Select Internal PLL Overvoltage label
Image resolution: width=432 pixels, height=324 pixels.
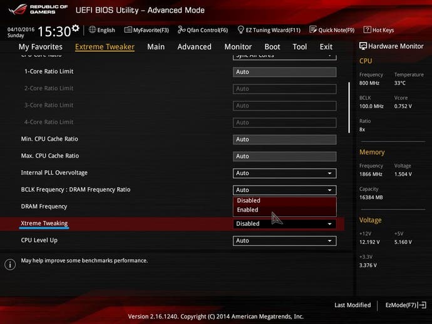pyautogui.click(x=54, y=173)
